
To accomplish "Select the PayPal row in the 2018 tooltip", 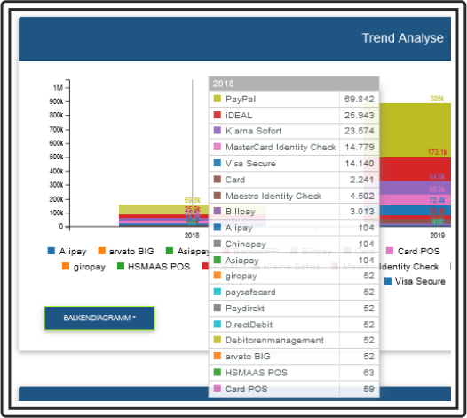I will pos(294,99).
